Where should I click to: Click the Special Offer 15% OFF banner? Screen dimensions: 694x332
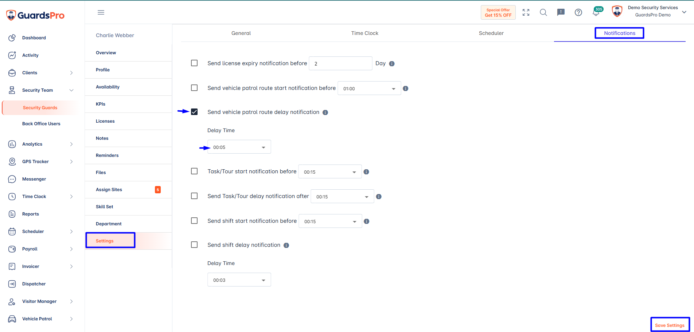498,12
